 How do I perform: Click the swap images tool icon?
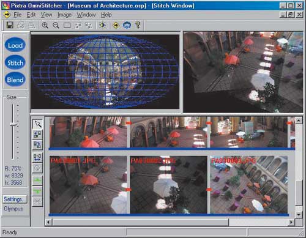tap(37, 144)
